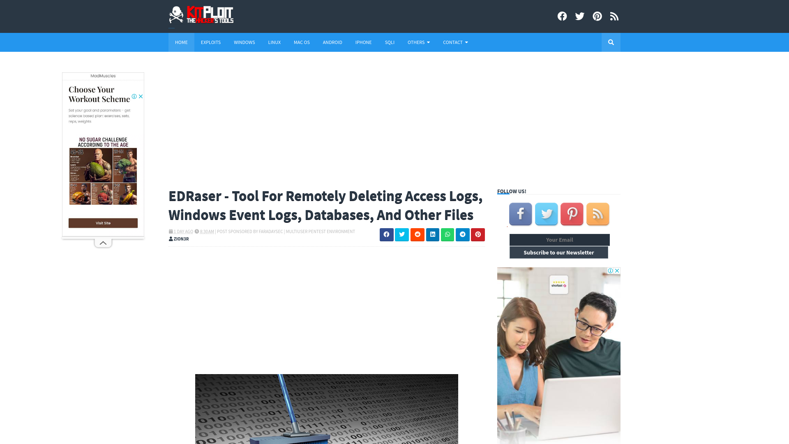Click the Telegram share icon
The image size is (789, 444).
click(463, 234)
